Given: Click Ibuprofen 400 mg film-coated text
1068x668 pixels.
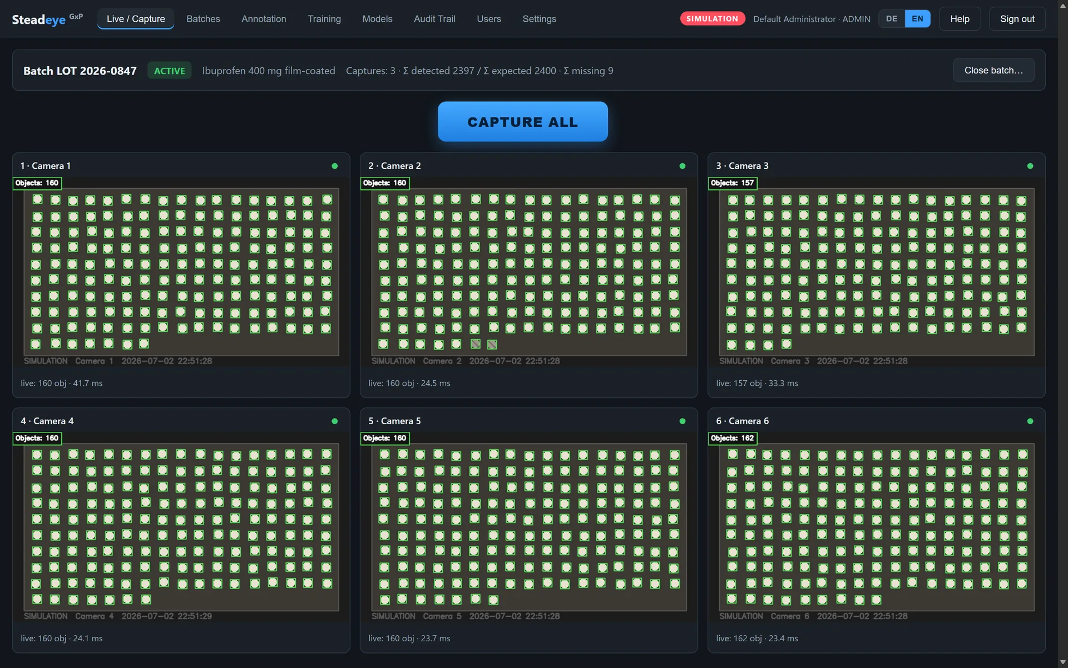Looking at the screenshot, I should tap(269, 71).
